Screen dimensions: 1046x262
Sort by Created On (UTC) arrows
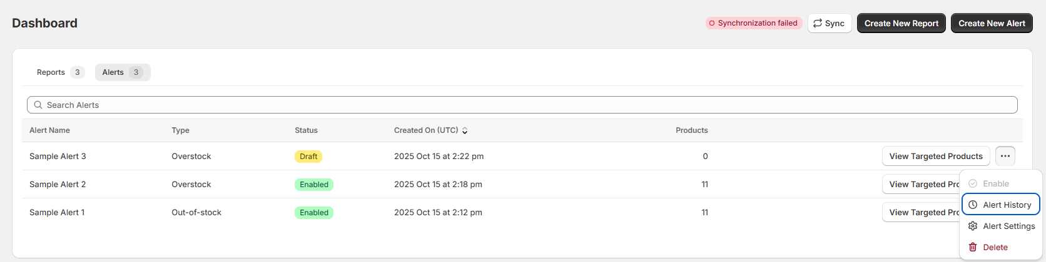click(465, 130)
